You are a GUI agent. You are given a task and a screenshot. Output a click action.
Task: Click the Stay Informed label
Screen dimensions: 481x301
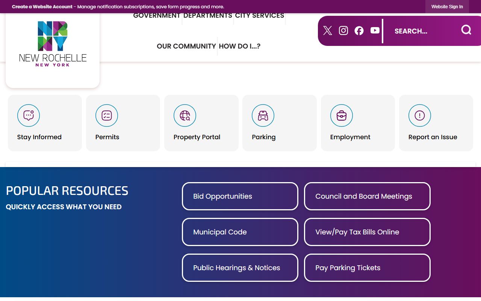[39, 137]
